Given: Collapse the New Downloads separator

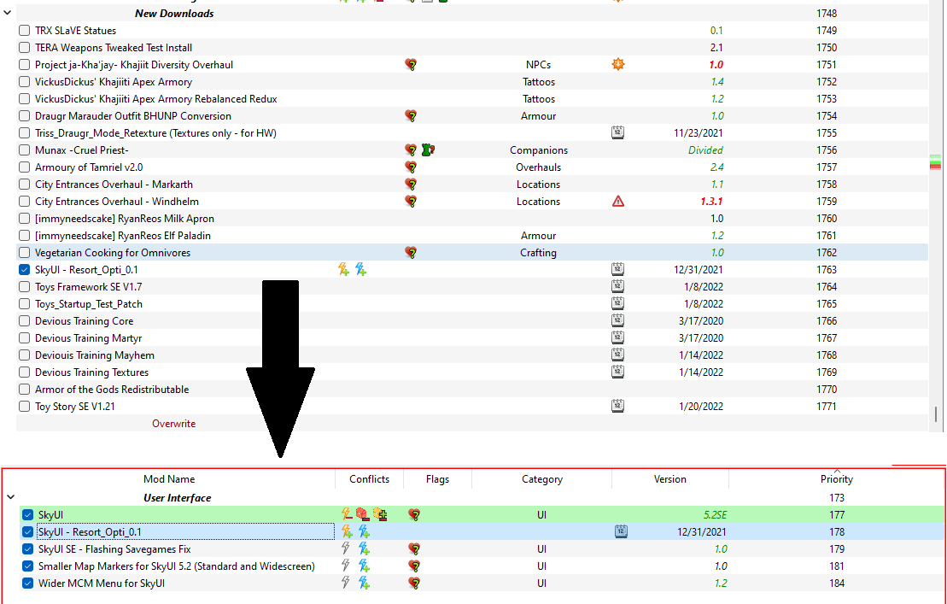Looking at the screenshot, I should pyautogui.click(x=7, y=13).
